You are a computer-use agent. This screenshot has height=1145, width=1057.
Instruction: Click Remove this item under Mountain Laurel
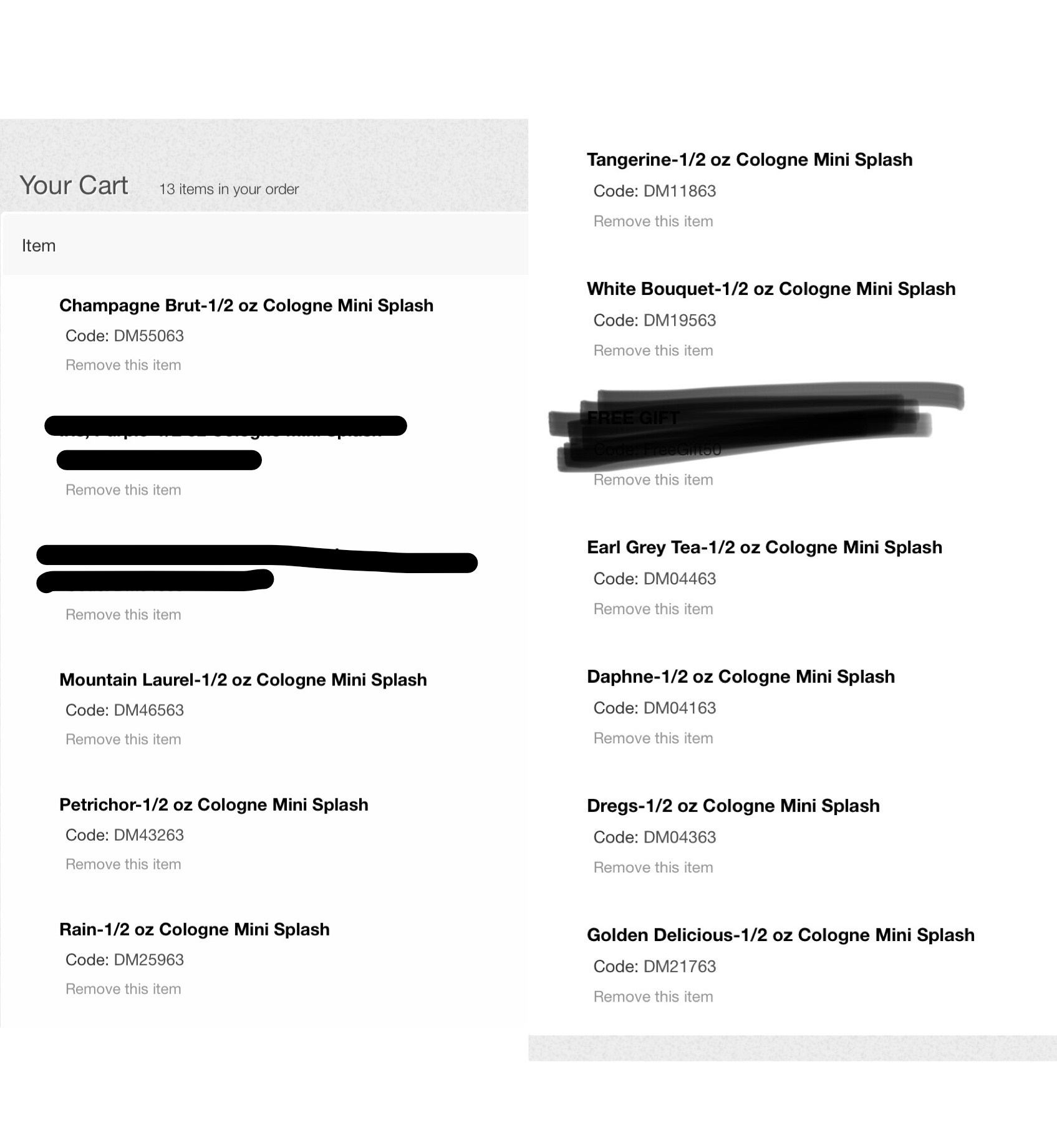pos(123,740)
